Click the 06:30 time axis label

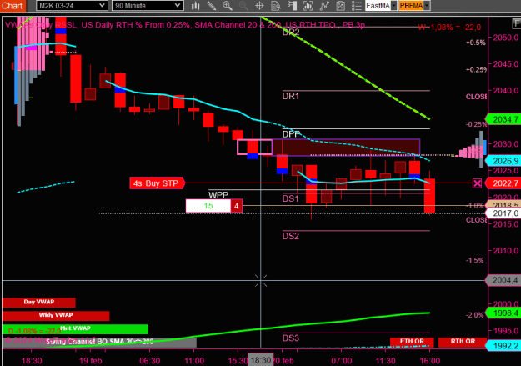tap(149, 361)
